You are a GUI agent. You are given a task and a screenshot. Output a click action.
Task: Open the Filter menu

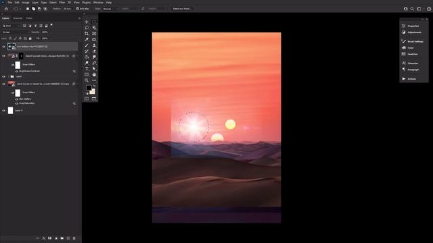62,3
